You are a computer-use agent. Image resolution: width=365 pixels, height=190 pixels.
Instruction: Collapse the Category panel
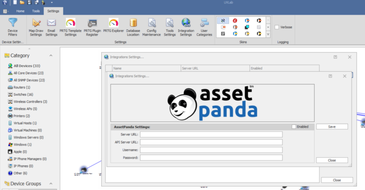51,55
